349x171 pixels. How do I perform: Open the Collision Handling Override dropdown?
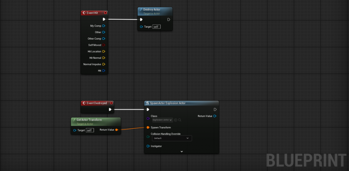[171, 138]
